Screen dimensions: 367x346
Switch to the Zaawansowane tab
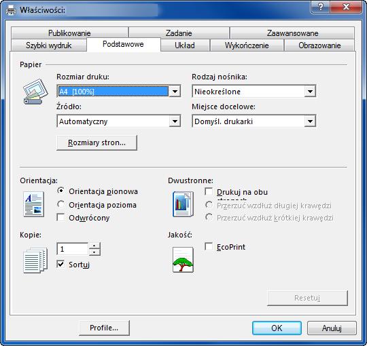pos(292,33)
